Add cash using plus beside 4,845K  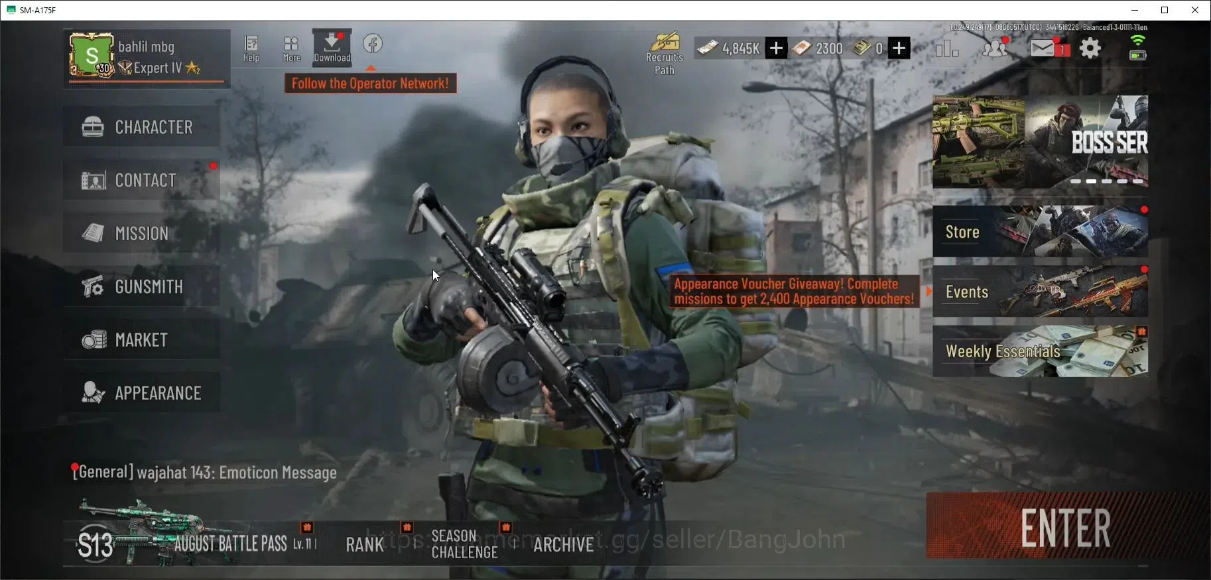(x=776, y=48)
